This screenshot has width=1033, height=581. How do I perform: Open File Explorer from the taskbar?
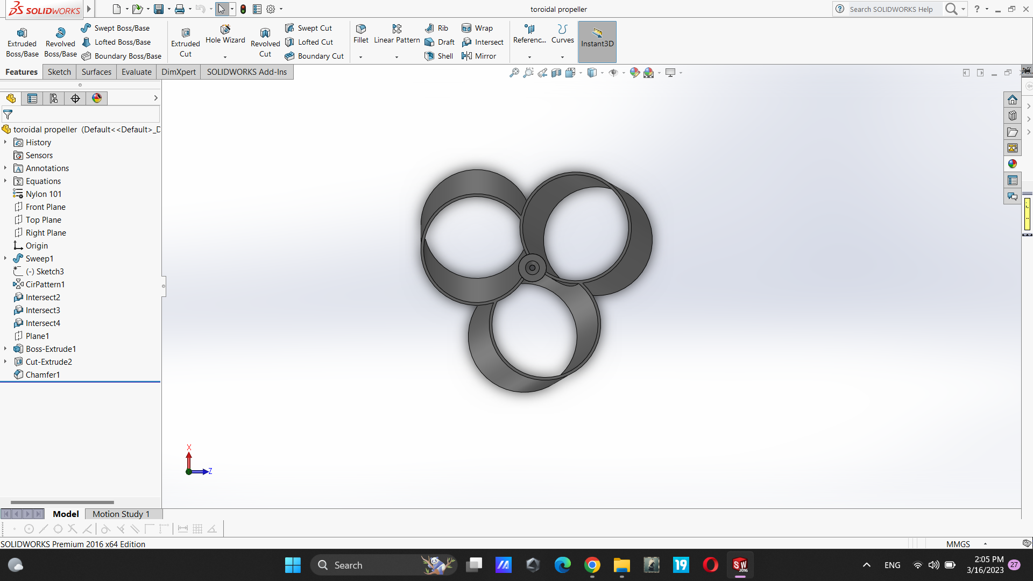621,565
